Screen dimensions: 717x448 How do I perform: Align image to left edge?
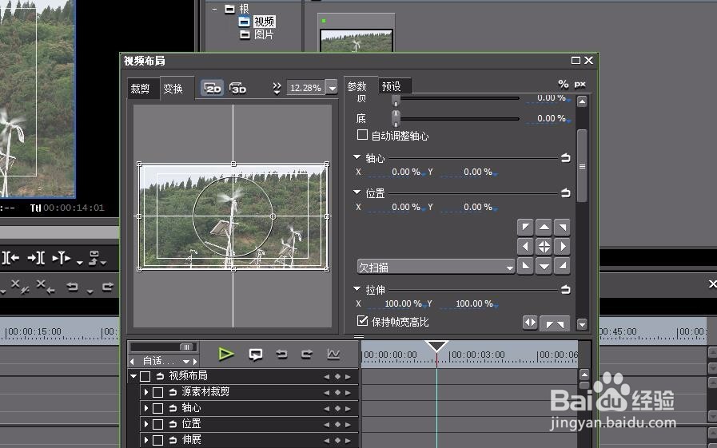tap(525, 247)
